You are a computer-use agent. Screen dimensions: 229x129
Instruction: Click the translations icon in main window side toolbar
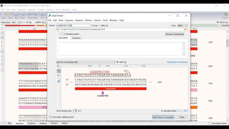point(3,56)
